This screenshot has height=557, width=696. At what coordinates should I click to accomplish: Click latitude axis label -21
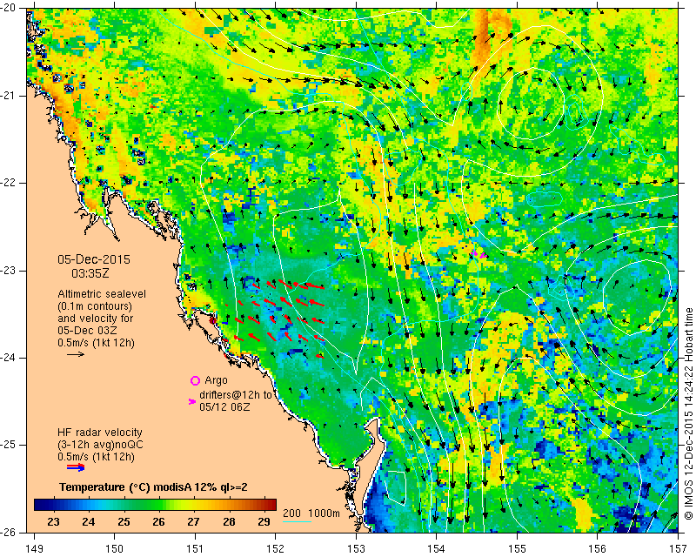[x=10, y=96]
